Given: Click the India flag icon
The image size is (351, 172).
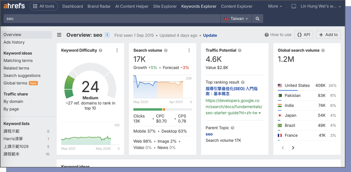Looking at the screenshot, I should point(280,105).
